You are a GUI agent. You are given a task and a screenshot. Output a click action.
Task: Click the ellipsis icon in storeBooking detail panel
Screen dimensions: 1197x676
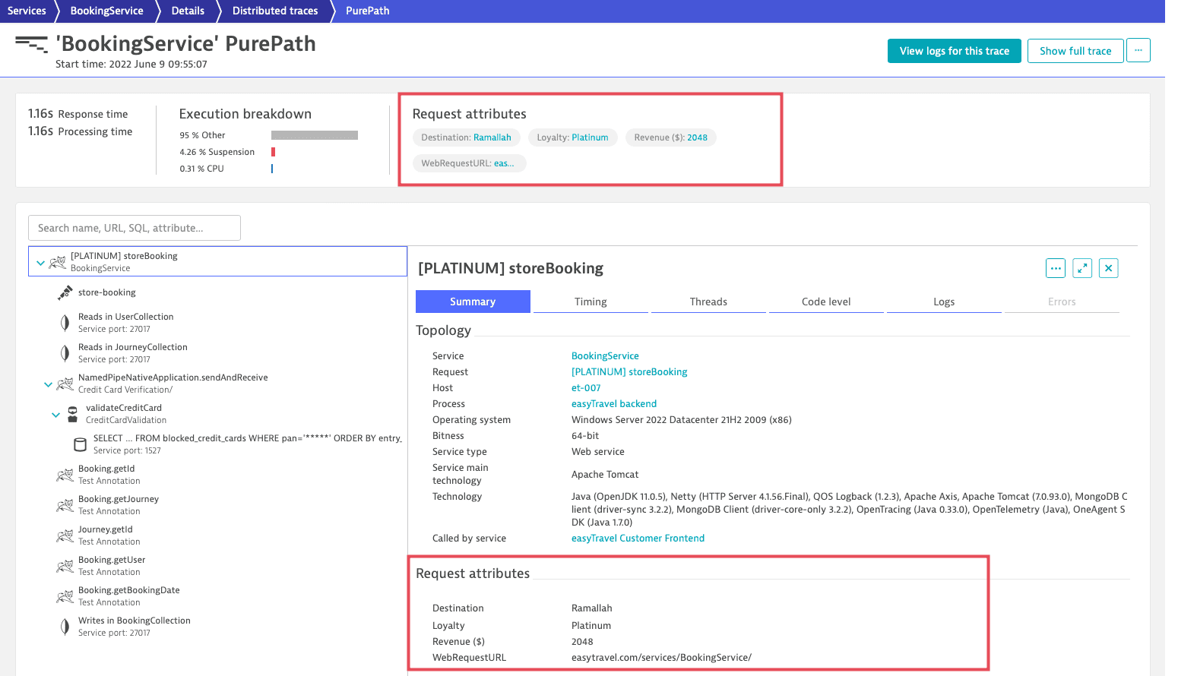pyautogui.click(x=1055, y=268)
